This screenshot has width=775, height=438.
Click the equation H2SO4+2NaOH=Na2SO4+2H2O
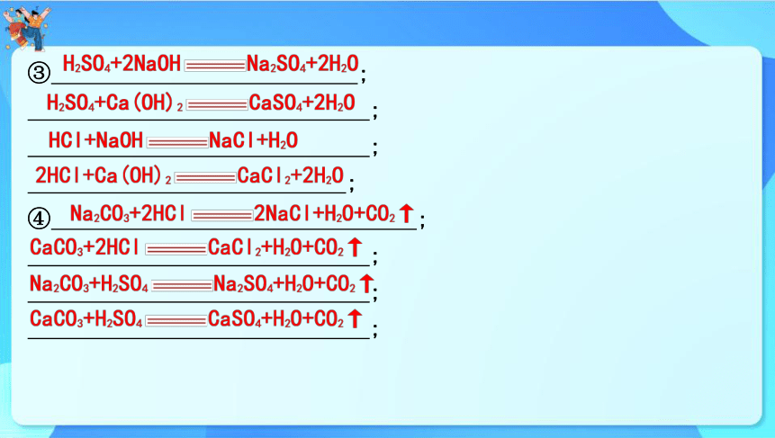[x=211, y=64]
